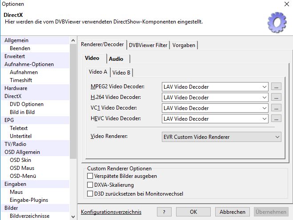Screen dimensions: 293x220
Task: Switch to the DVBViewer Filter tab
Action: pyautogui.click(x=148, y=45)
